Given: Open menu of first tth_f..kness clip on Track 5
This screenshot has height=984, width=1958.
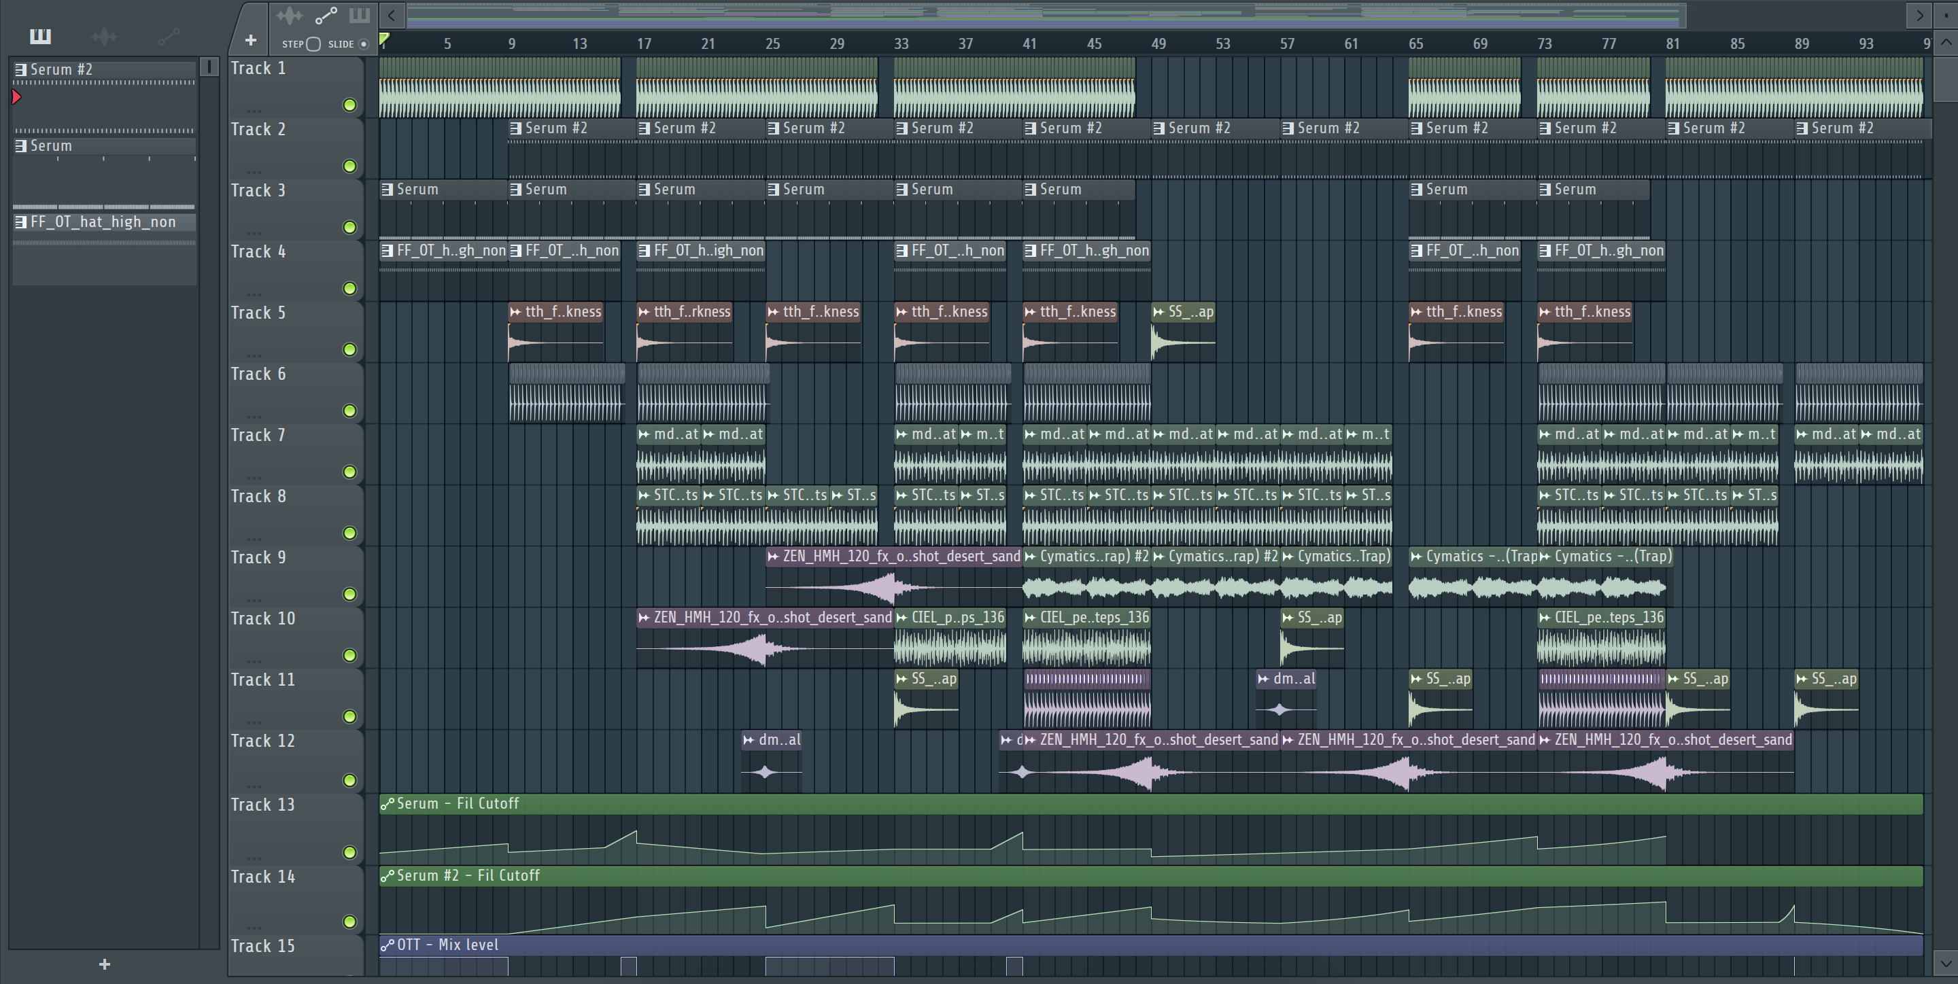Looking at the screenshot, I should (x=516, y=311).
